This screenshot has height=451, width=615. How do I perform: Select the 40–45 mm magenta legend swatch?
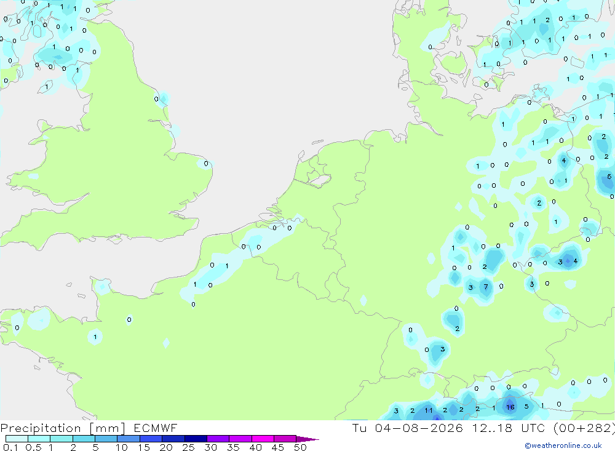[x=263, y=439]
